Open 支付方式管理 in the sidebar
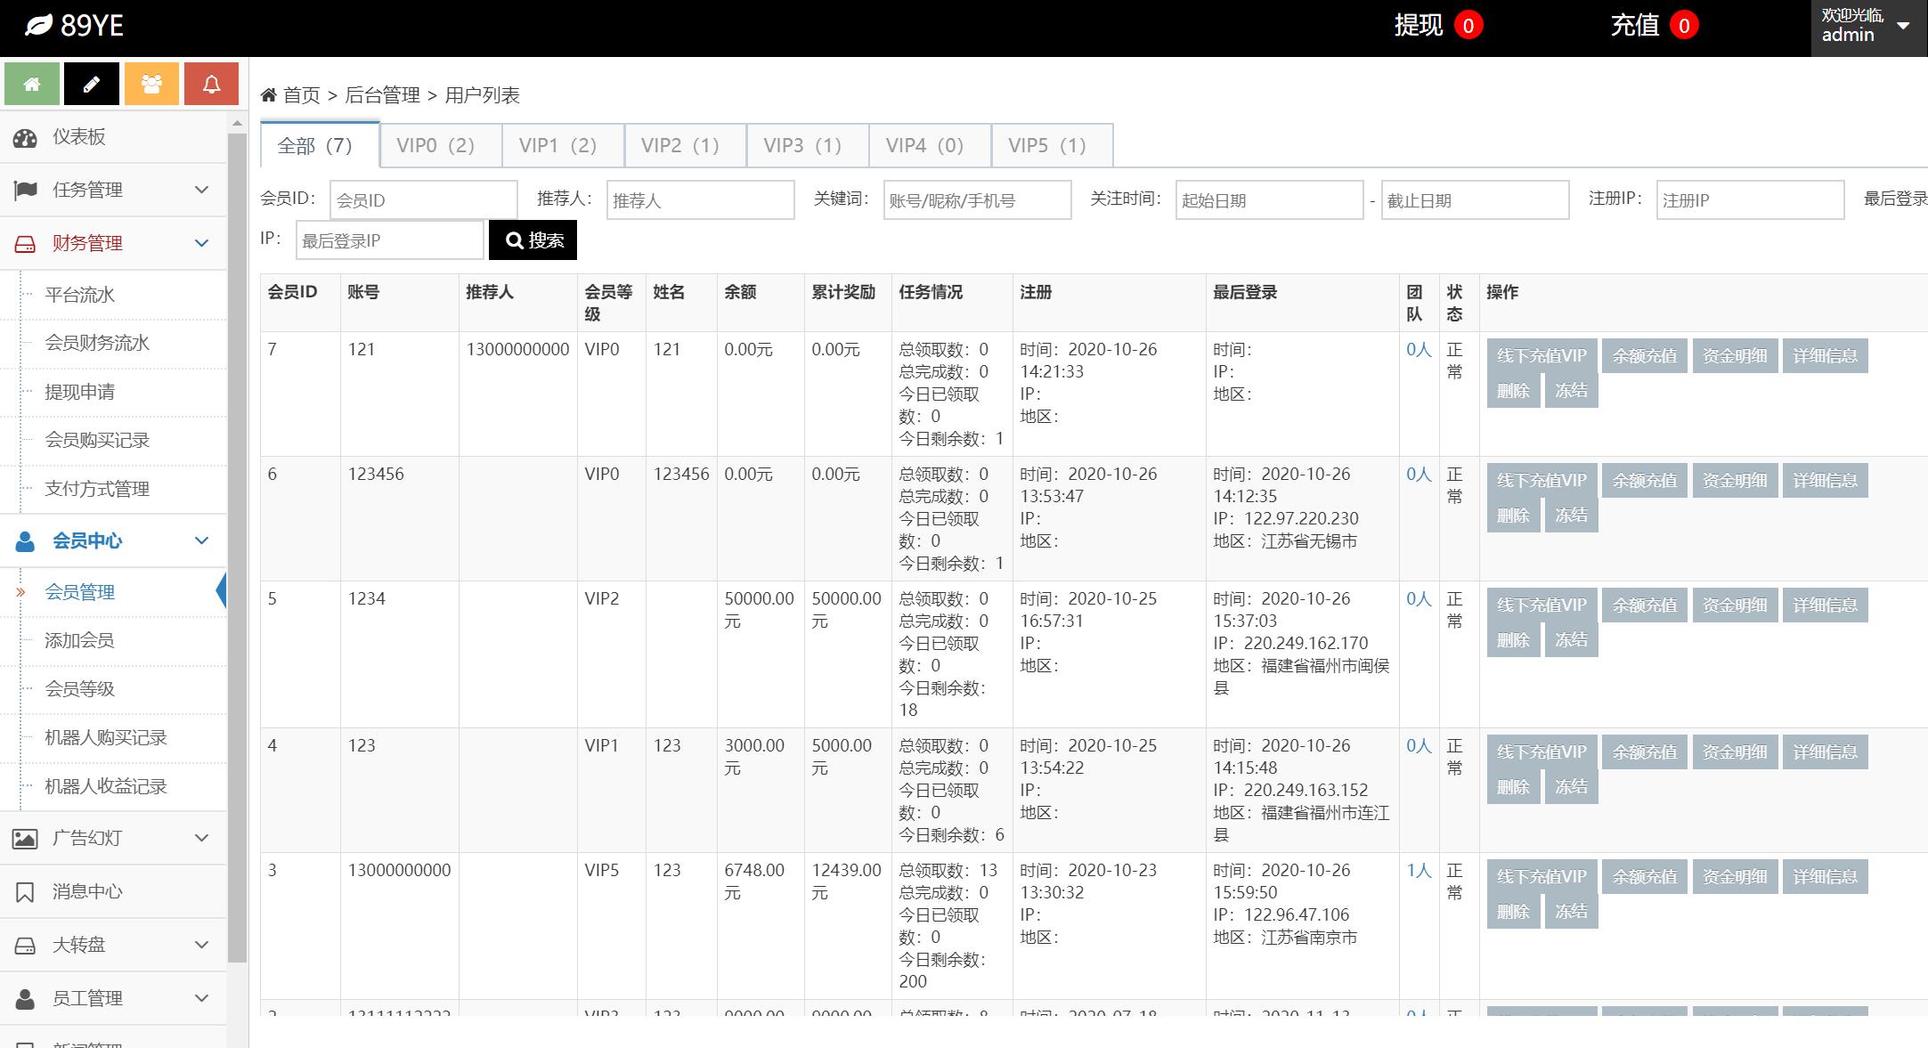The height and width of the screenshot is (1048, 1928). [x=97, y=489]
